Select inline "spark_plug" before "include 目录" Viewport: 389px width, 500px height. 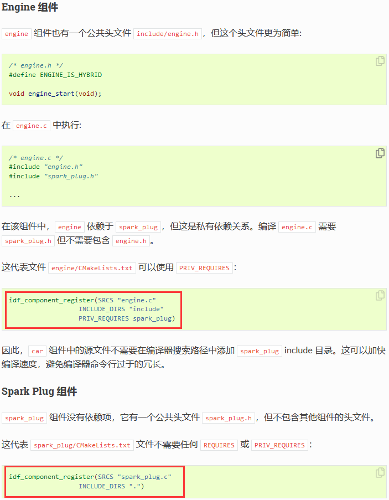point(260,351)
